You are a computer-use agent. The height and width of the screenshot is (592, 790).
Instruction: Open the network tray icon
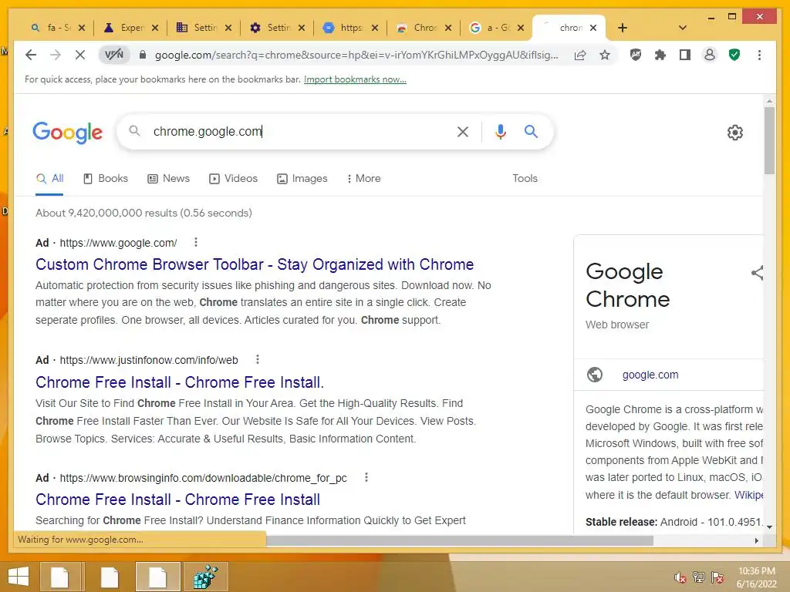coord(699,577)
